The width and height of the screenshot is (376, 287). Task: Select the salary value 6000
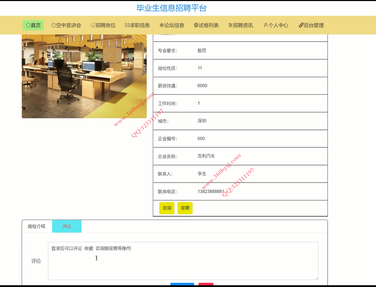click(x=203, y=86)
